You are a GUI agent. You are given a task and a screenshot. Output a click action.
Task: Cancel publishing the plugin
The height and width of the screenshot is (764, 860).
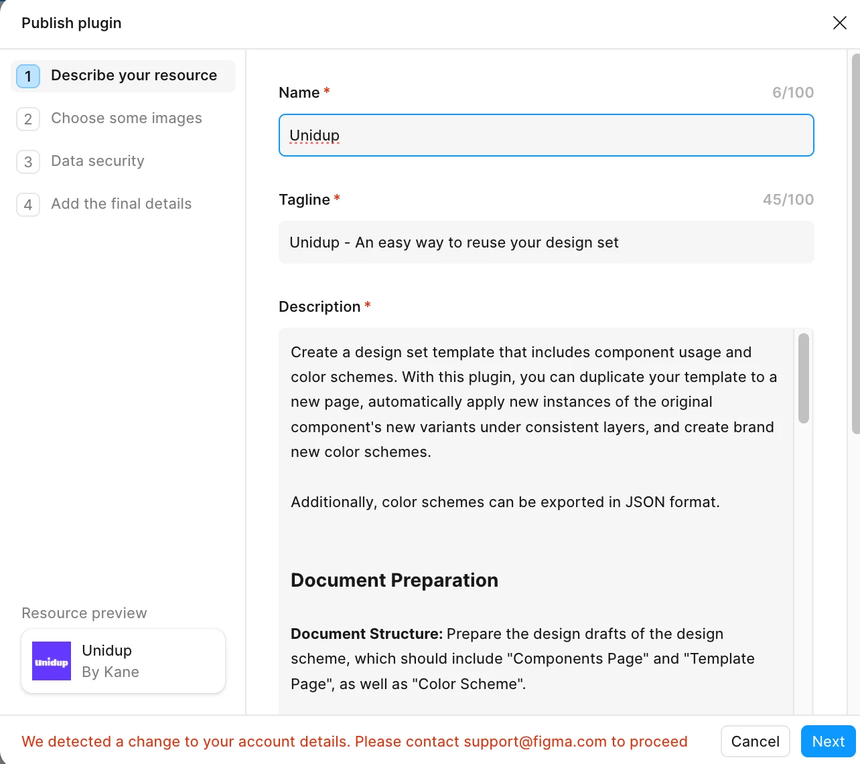(x=755, y=741)
